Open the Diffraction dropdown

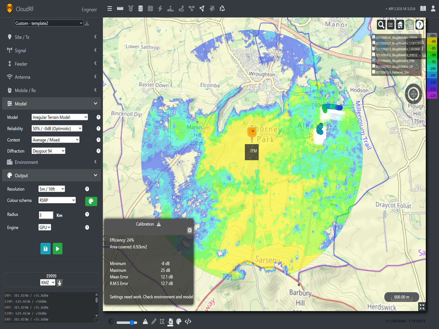pos(47,151)
